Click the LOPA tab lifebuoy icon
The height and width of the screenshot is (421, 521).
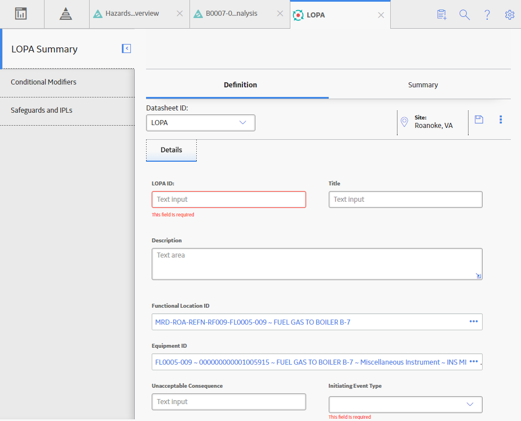[x=298, y=15]
